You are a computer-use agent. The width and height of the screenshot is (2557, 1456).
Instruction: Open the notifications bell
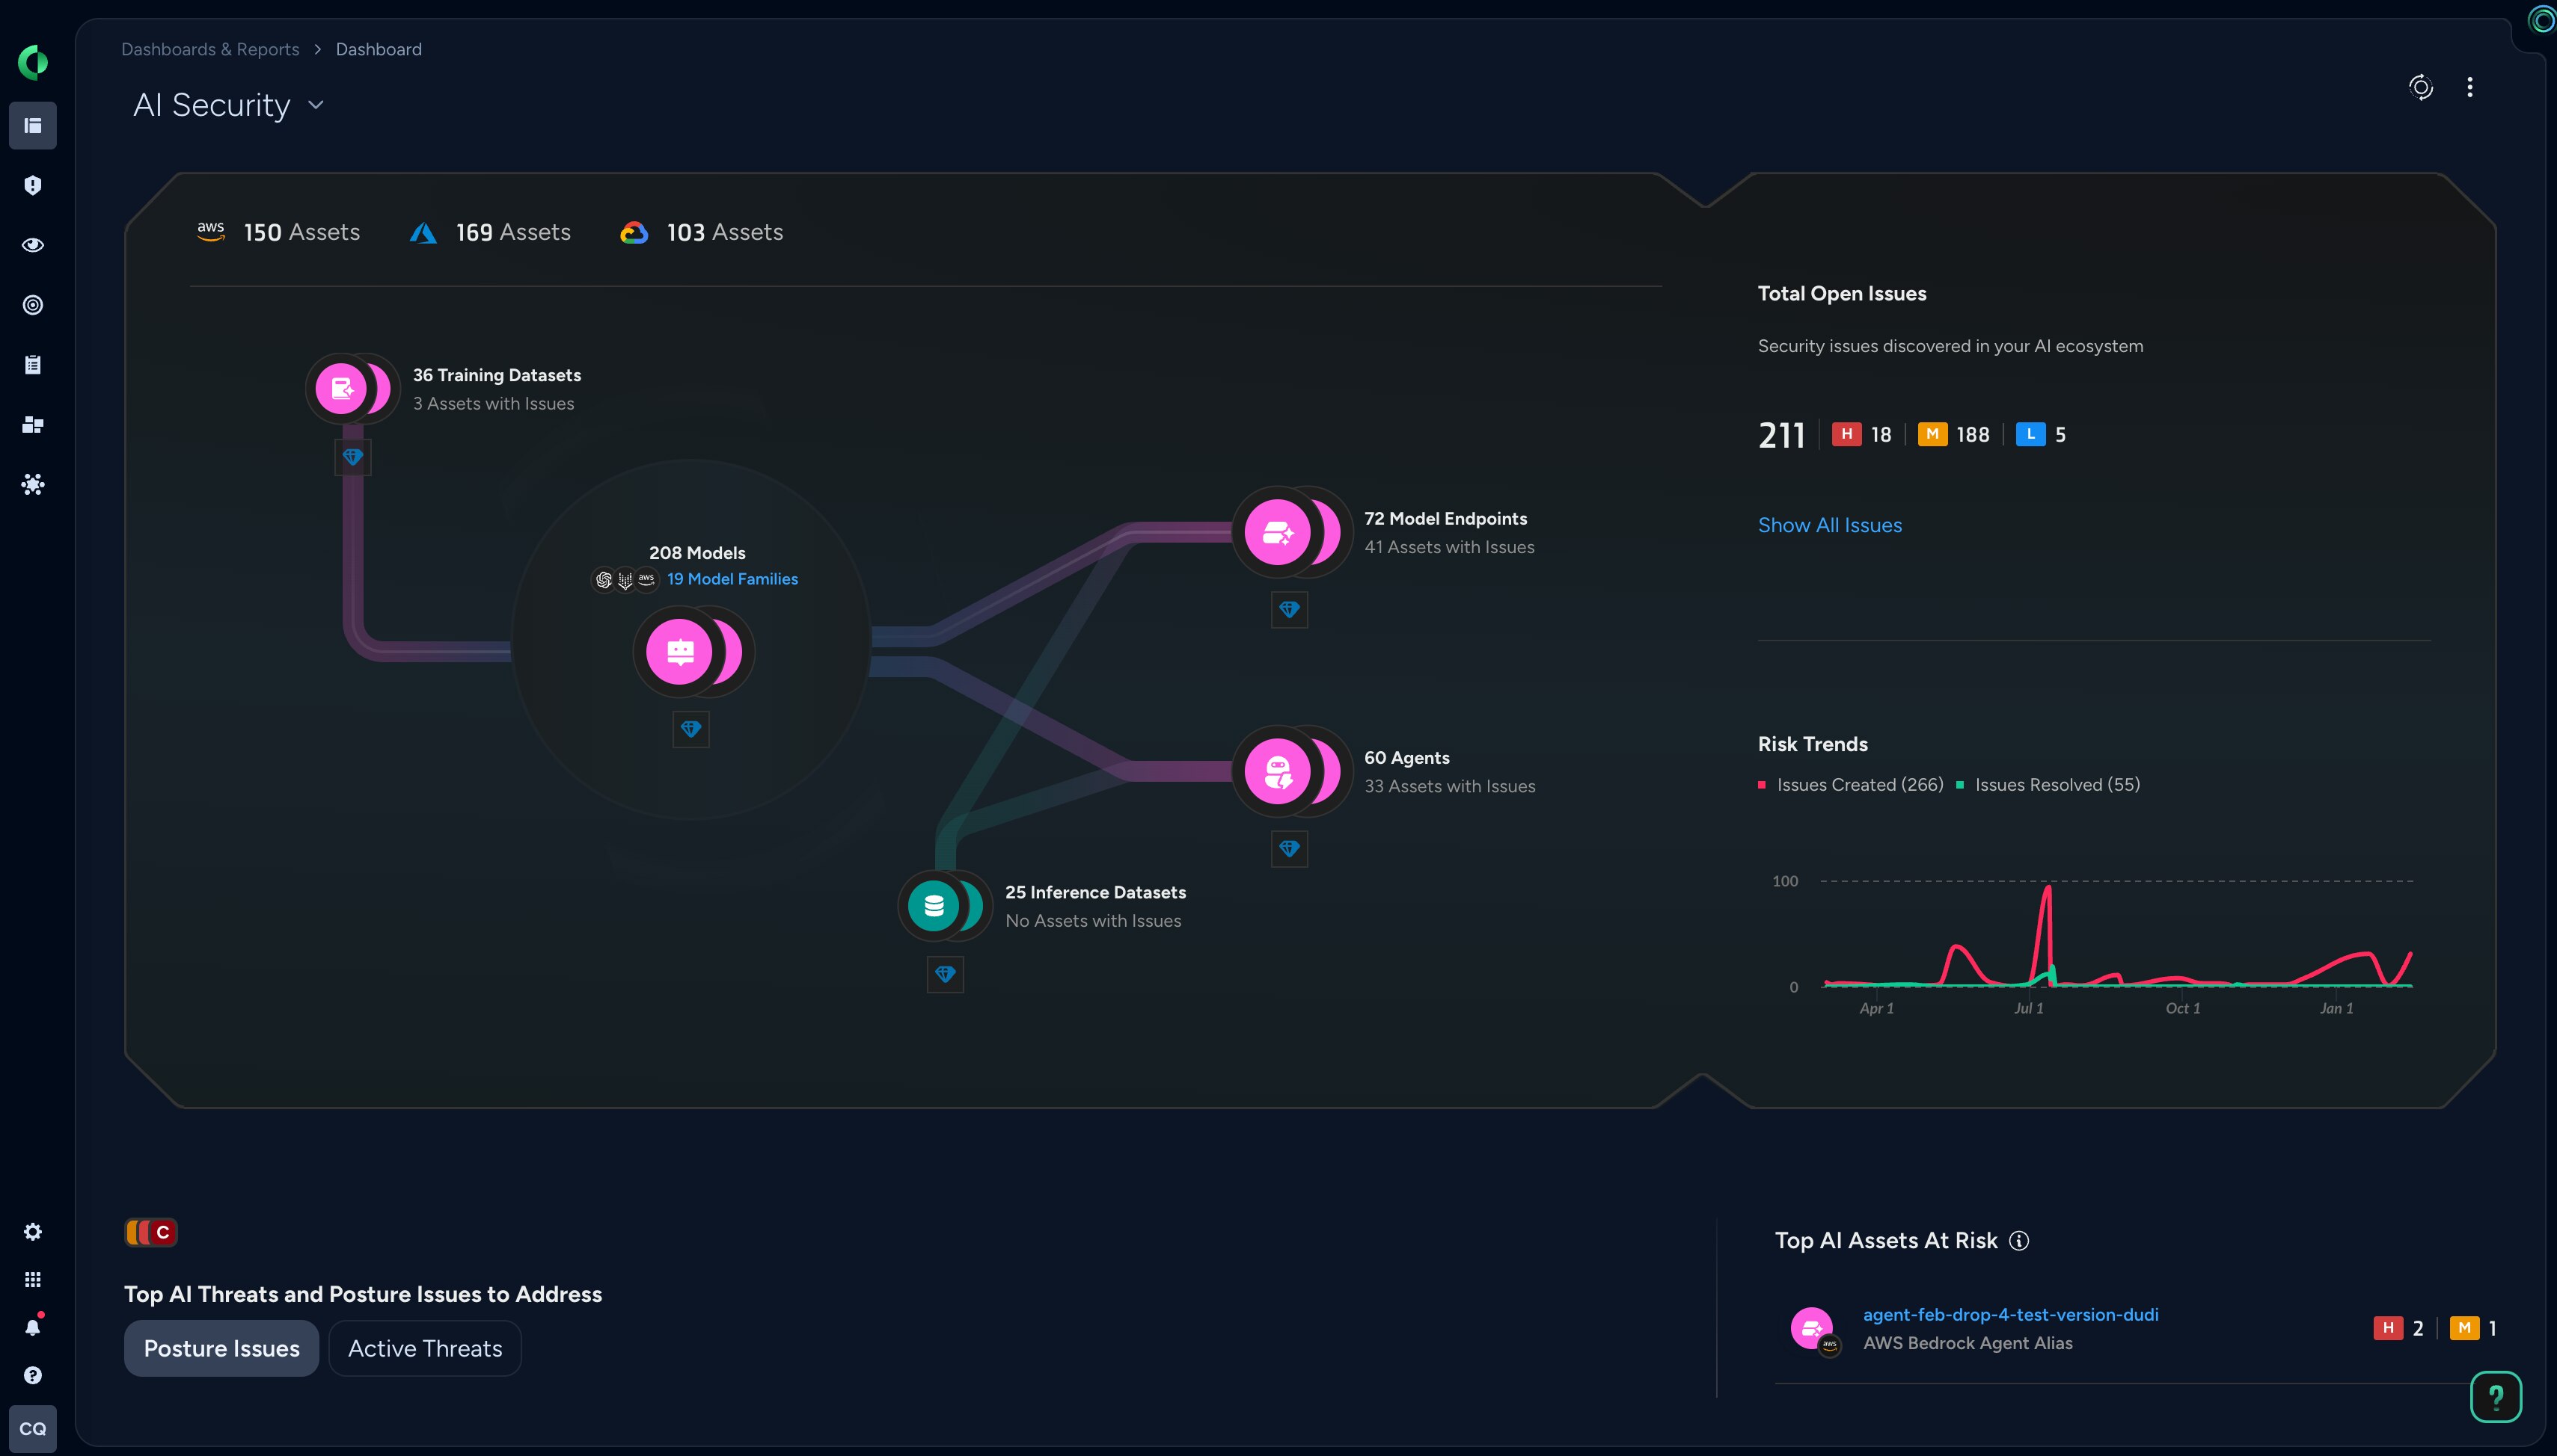point(33,1328)
